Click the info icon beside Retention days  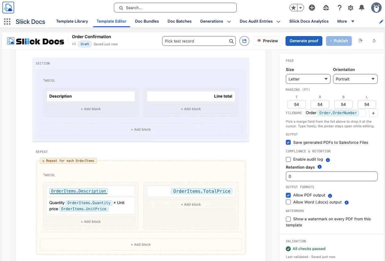click(320, 167)
